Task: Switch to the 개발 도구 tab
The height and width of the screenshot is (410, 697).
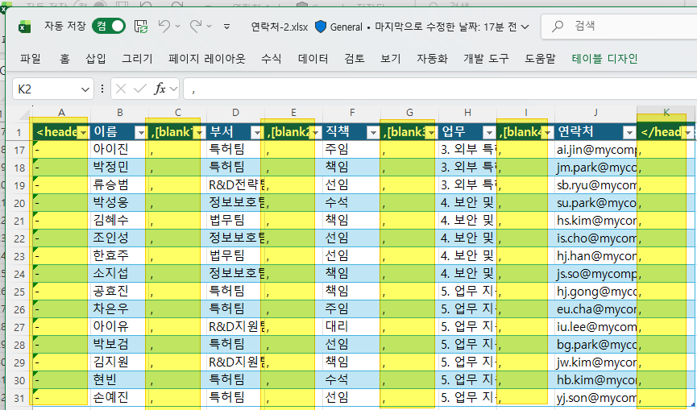Action: point(486,59)
